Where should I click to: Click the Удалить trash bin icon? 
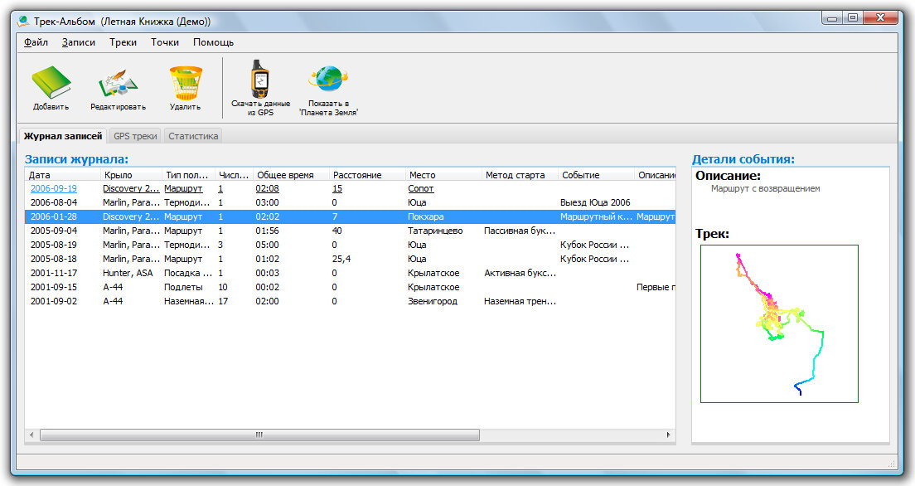tap(185, 83)
